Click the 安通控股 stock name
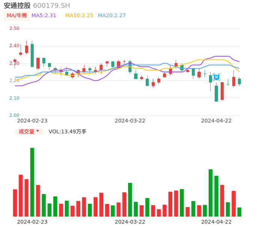 point(17,6)
